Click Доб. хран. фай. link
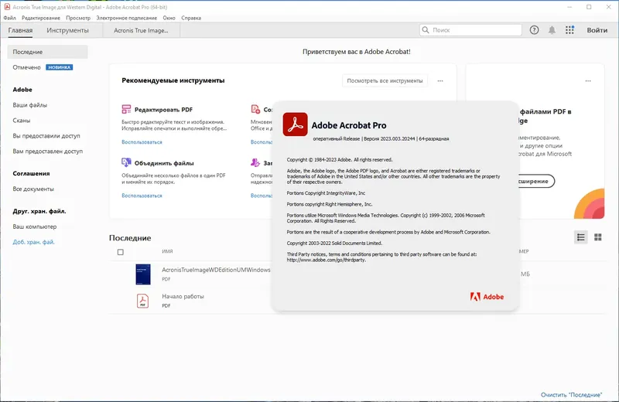The height and width of the screenshot is (402, 619). [33, 242]
